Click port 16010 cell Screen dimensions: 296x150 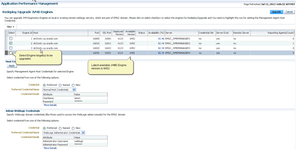(96, 43)
